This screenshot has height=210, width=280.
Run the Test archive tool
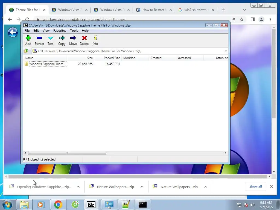pyautogui.click(x=50, y=40)
